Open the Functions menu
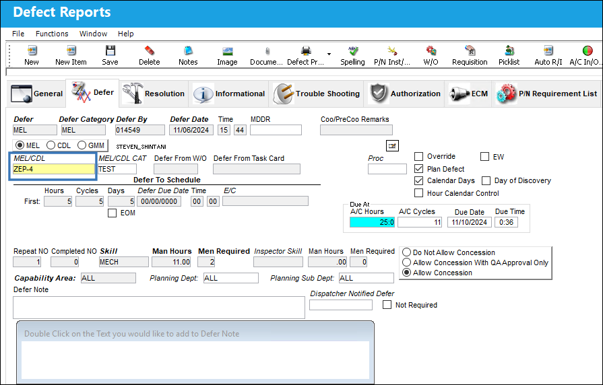This screenshot has width=603, height=385. pyautogui.click(x=52, y=34)
